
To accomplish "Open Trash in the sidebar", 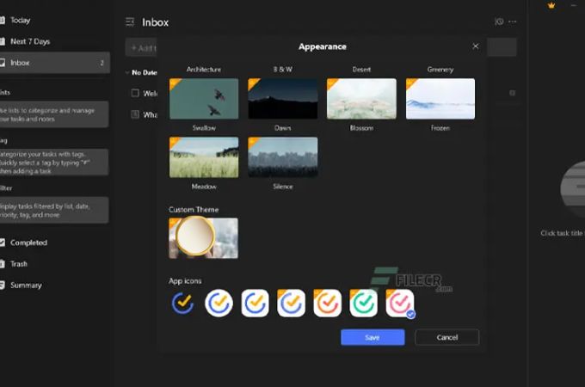I will [x=19, y=264].
